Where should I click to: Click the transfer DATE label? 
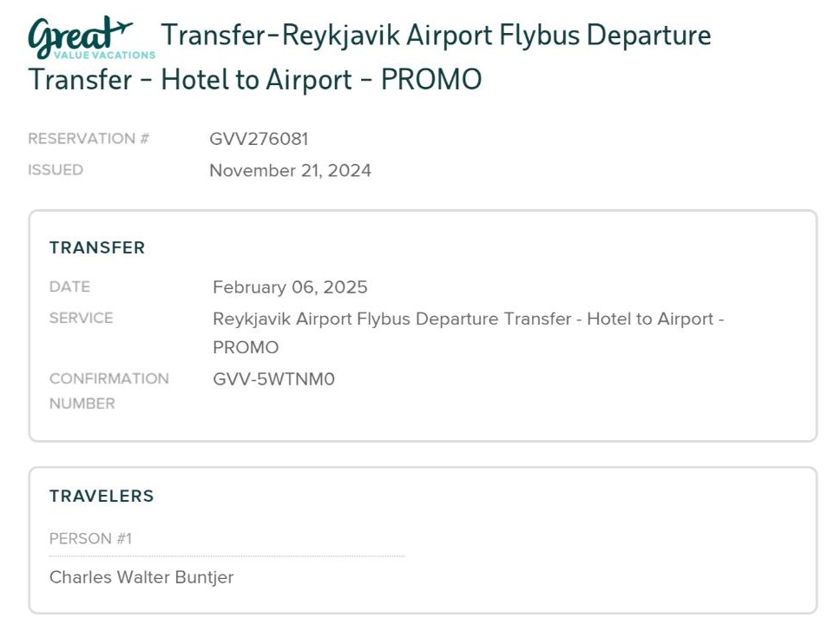click(69, 286)
